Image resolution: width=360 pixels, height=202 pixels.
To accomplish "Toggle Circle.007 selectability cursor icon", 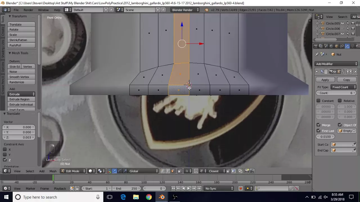I will (348, 34).
